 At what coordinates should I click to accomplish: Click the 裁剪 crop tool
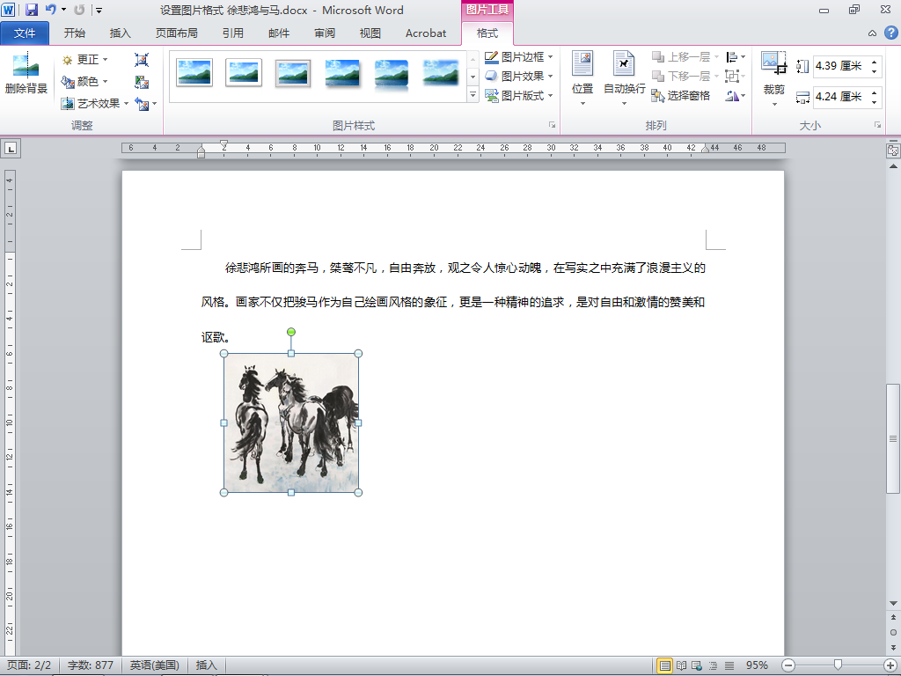point(774,78)
